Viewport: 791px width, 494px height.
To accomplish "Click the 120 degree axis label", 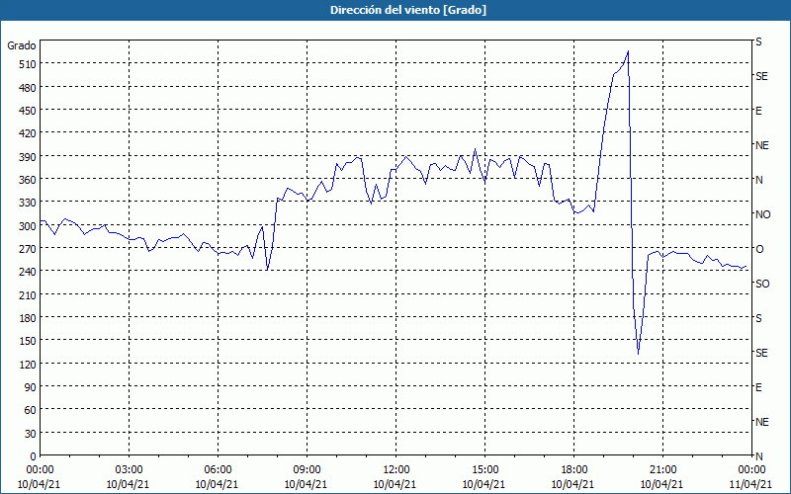I will pos(28,364).
